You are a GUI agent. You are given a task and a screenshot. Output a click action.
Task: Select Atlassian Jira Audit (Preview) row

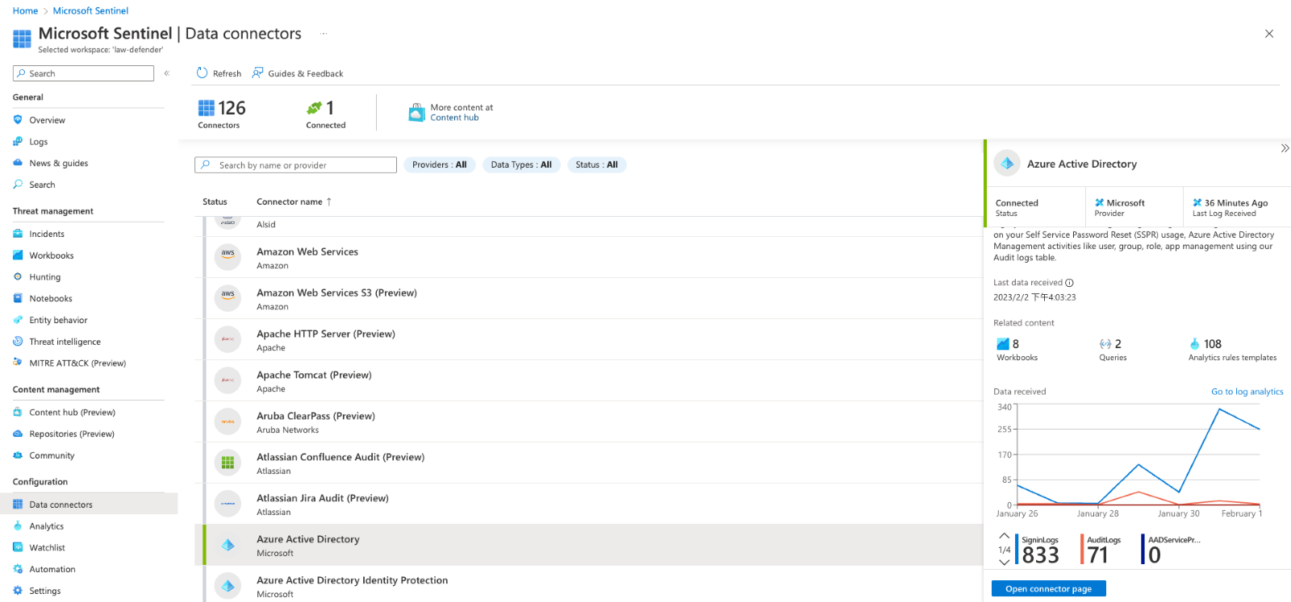tap(588, 504)
